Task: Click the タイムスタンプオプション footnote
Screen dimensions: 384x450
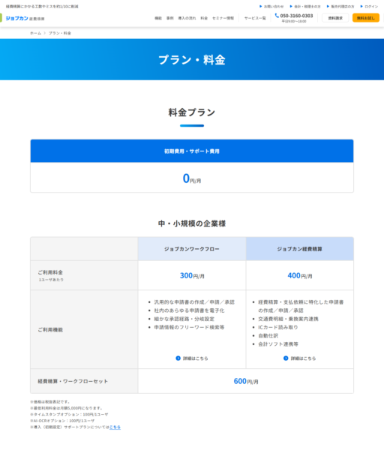Action: (69, 415)
